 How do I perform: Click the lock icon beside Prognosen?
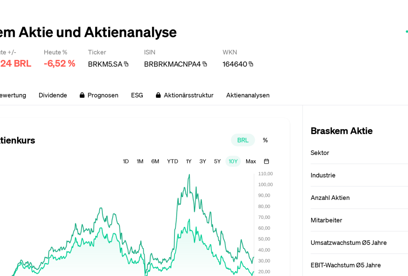coord(82,95)
